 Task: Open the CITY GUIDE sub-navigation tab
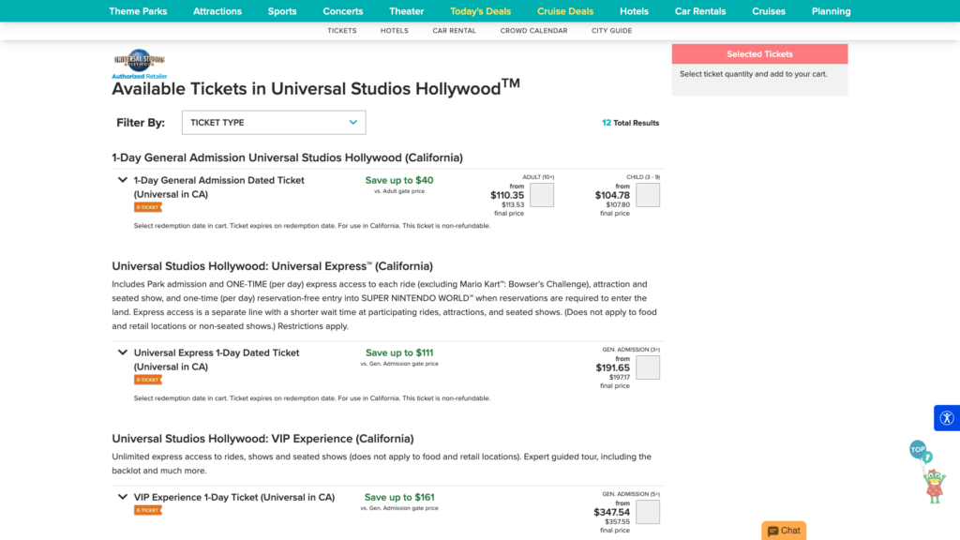point(611,31)
